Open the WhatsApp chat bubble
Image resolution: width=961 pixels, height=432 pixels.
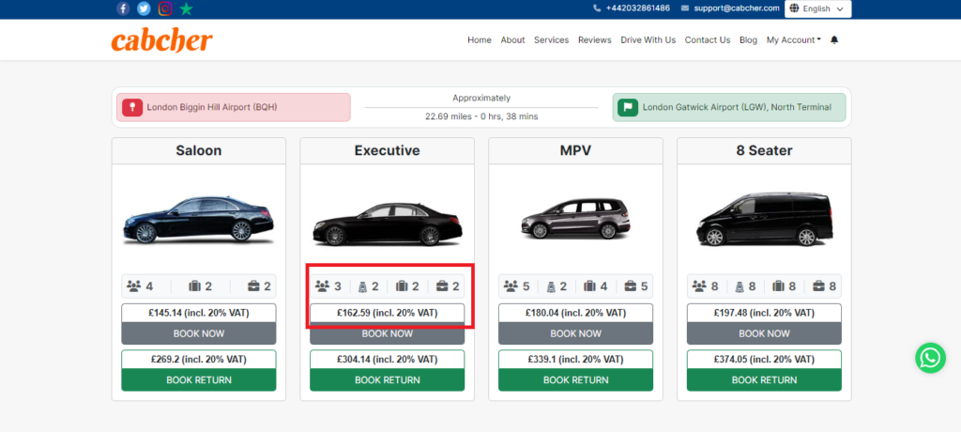tap(930, 358)
